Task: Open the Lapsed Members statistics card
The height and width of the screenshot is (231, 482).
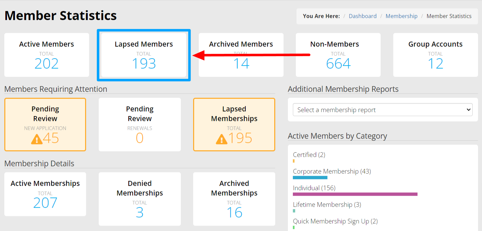Action: [143, 55]
